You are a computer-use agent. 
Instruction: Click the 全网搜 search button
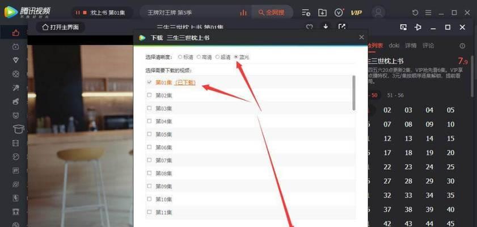click(271, 13)
